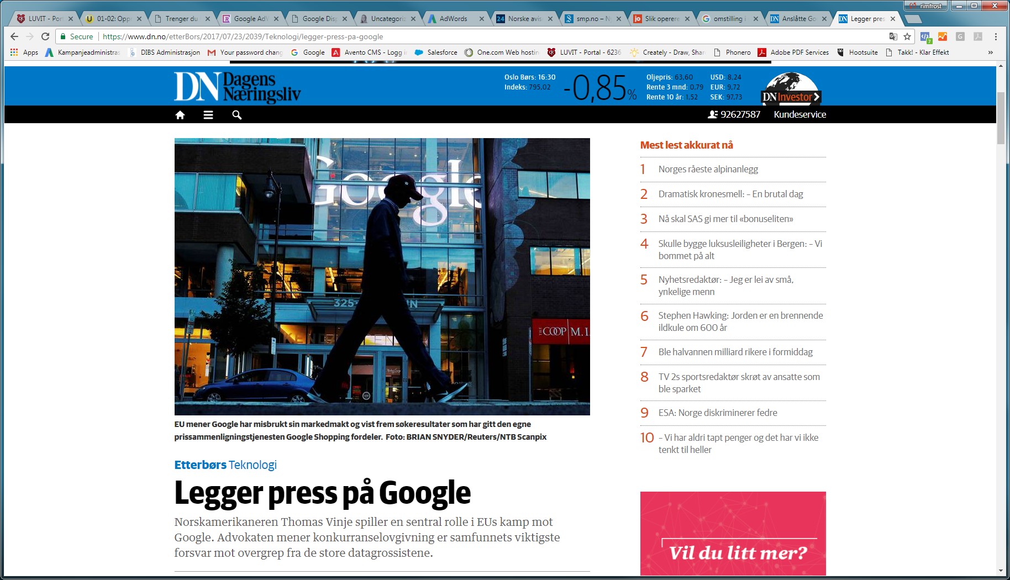Click the EUR: 9,72 exchange rate
1010x580 pixels.
point(725,87)
